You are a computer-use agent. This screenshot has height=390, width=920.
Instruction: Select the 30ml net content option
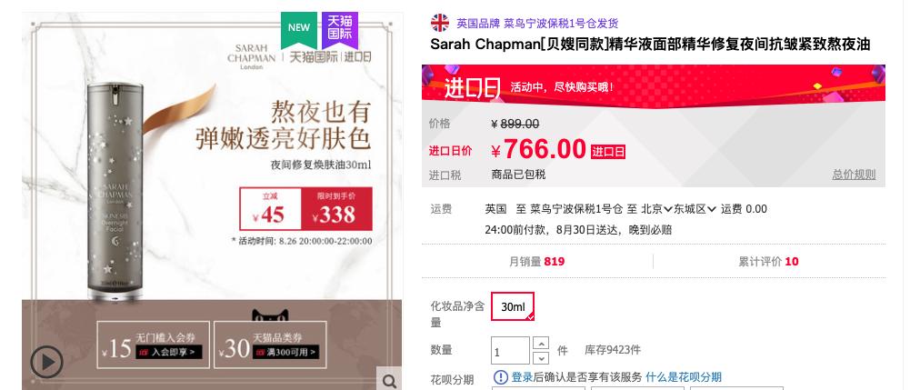click(x=513, y=306)
